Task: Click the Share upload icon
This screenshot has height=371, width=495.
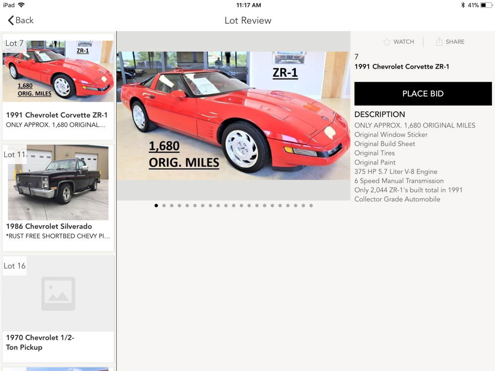Action: tap(439, 42)
